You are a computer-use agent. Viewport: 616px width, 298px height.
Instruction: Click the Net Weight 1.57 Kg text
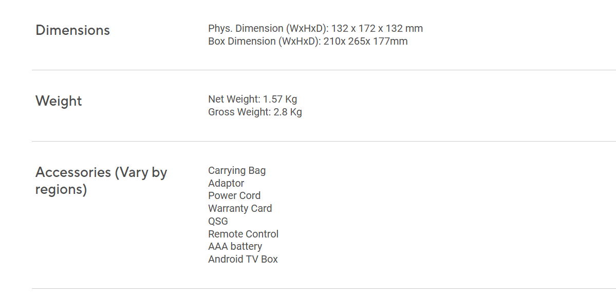point(253,99)
